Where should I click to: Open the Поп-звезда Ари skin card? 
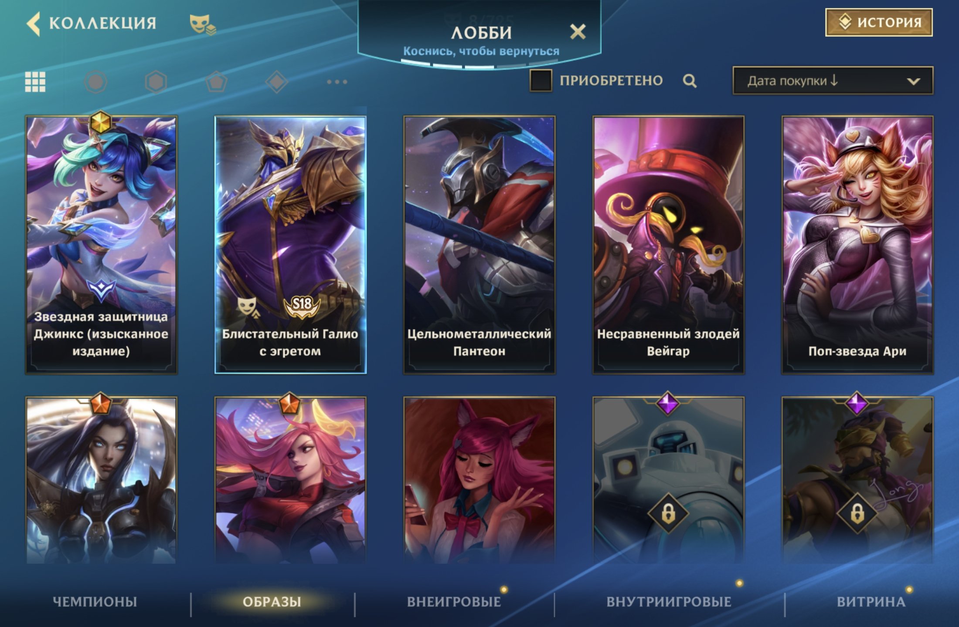tap(857, 245)
